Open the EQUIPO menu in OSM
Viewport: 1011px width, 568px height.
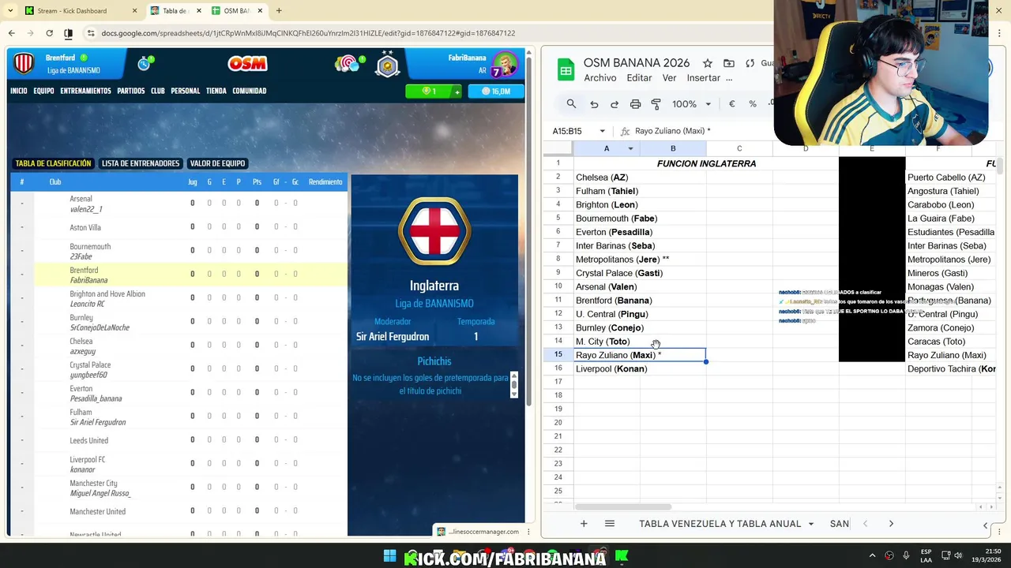pos(43,91)
